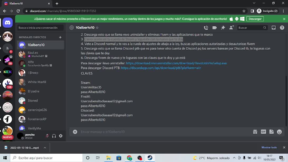Close the downloads bar
The image size is (288, 162).
click(284, 147)
